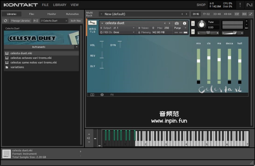Click the KSP script editor button
The image size is (255, 166).
(237, 14)
